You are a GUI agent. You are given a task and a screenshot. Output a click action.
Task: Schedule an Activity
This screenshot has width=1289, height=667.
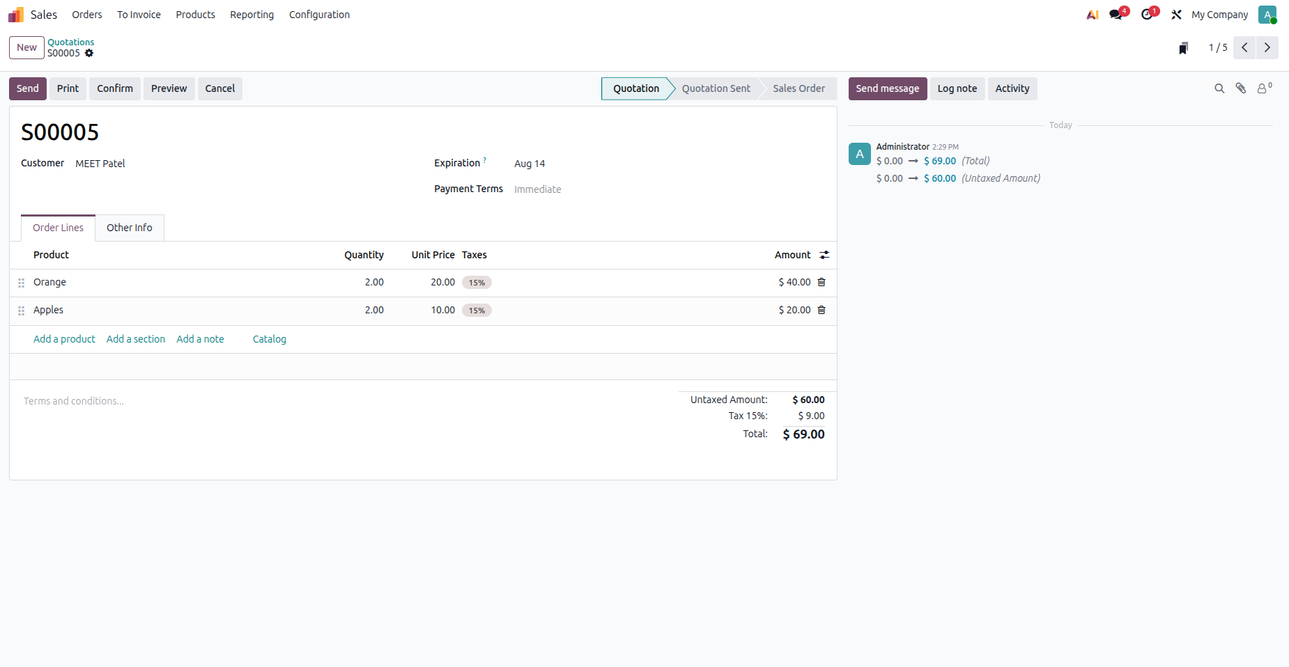tap(1012, 88)
